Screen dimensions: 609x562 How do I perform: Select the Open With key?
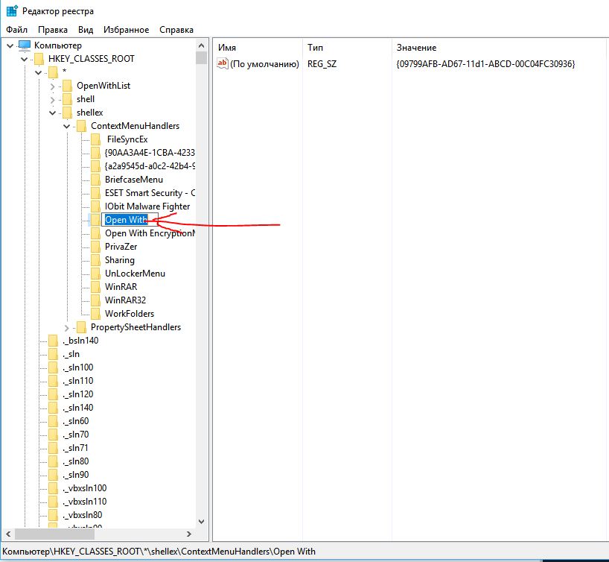point(127,220)
